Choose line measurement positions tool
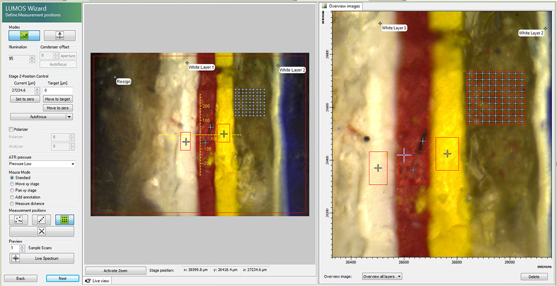Screen dimensions: 557x286 click(x=42, y=219)
